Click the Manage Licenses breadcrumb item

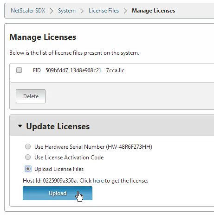pos(153,11)
